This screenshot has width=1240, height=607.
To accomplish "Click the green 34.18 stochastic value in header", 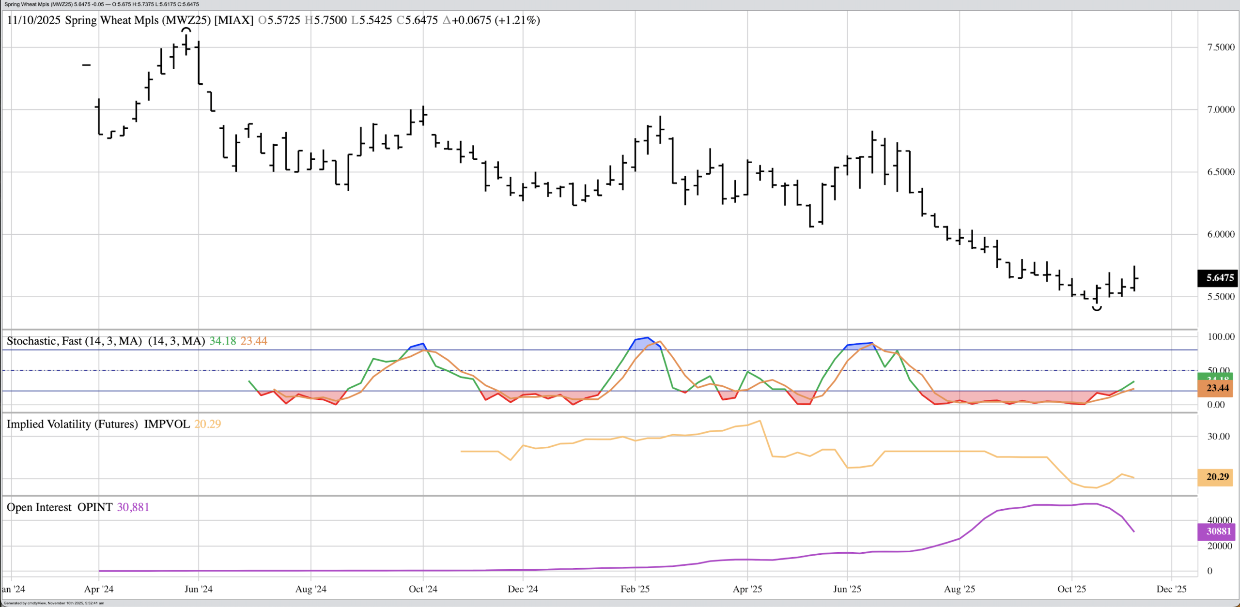I will (x=222, y=341).
